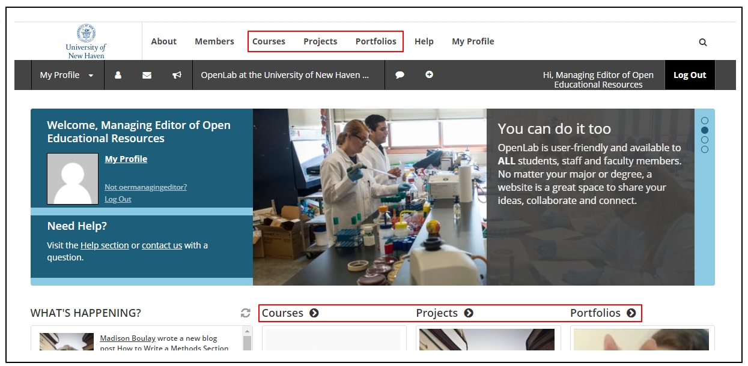
Task: Open the About menu item
Action: [x=164, y=41]
